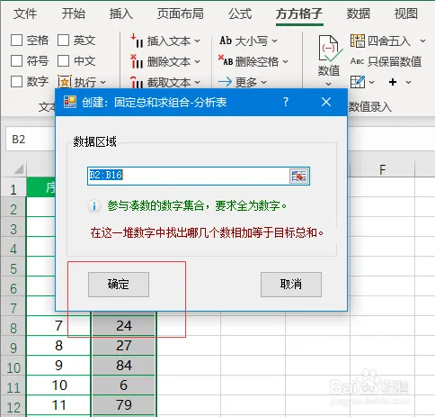The width and height of the screenshot is (435, 417).
Task: Open the 文件 menu tab
Action: 25,14
